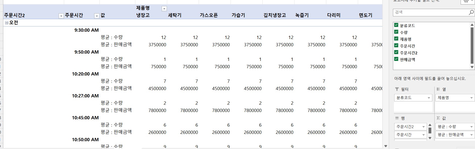The height and width of the screenshot is (149, 475).
Task: Click the down arrow in the 행 area
Action: click(430, 138)
